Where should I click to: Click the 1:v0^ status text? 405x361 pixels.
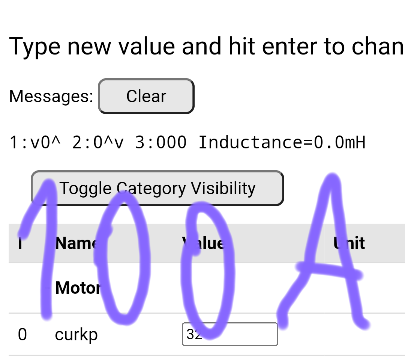pyautogui.click(x=35, y=142)
